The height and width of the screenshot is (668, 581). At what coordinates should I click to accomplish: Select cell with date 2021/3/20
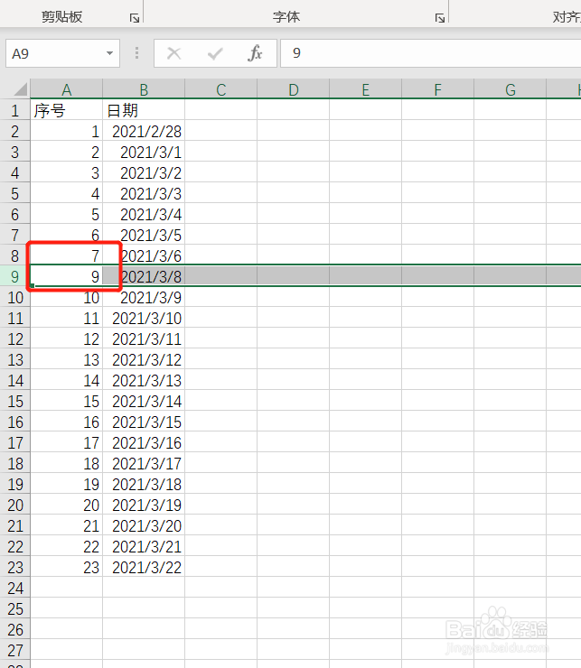click(144, 525)
